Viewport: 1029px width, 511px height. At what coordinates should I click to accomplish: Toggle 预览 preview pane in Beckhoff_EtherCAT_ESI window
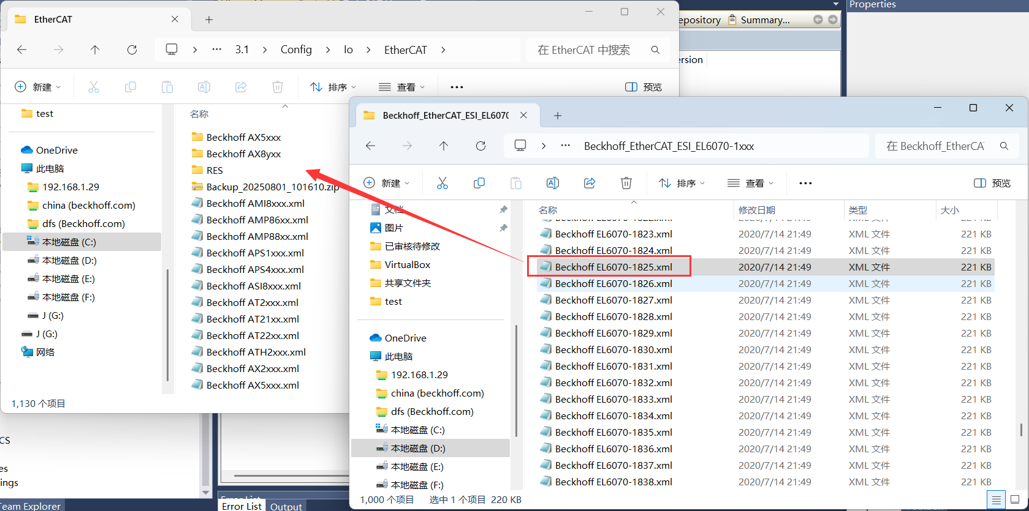tap(992, 183)
